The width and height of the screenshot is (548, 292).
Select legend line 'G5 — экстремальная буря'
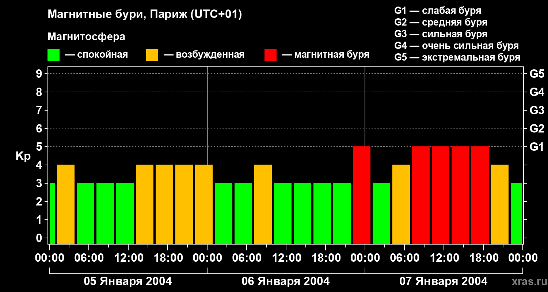tap(457, 58)
